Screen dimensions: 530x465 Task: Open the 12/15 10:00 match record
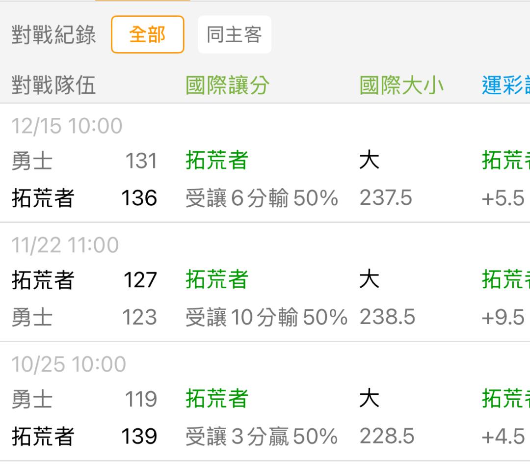[x=67, y=126]
